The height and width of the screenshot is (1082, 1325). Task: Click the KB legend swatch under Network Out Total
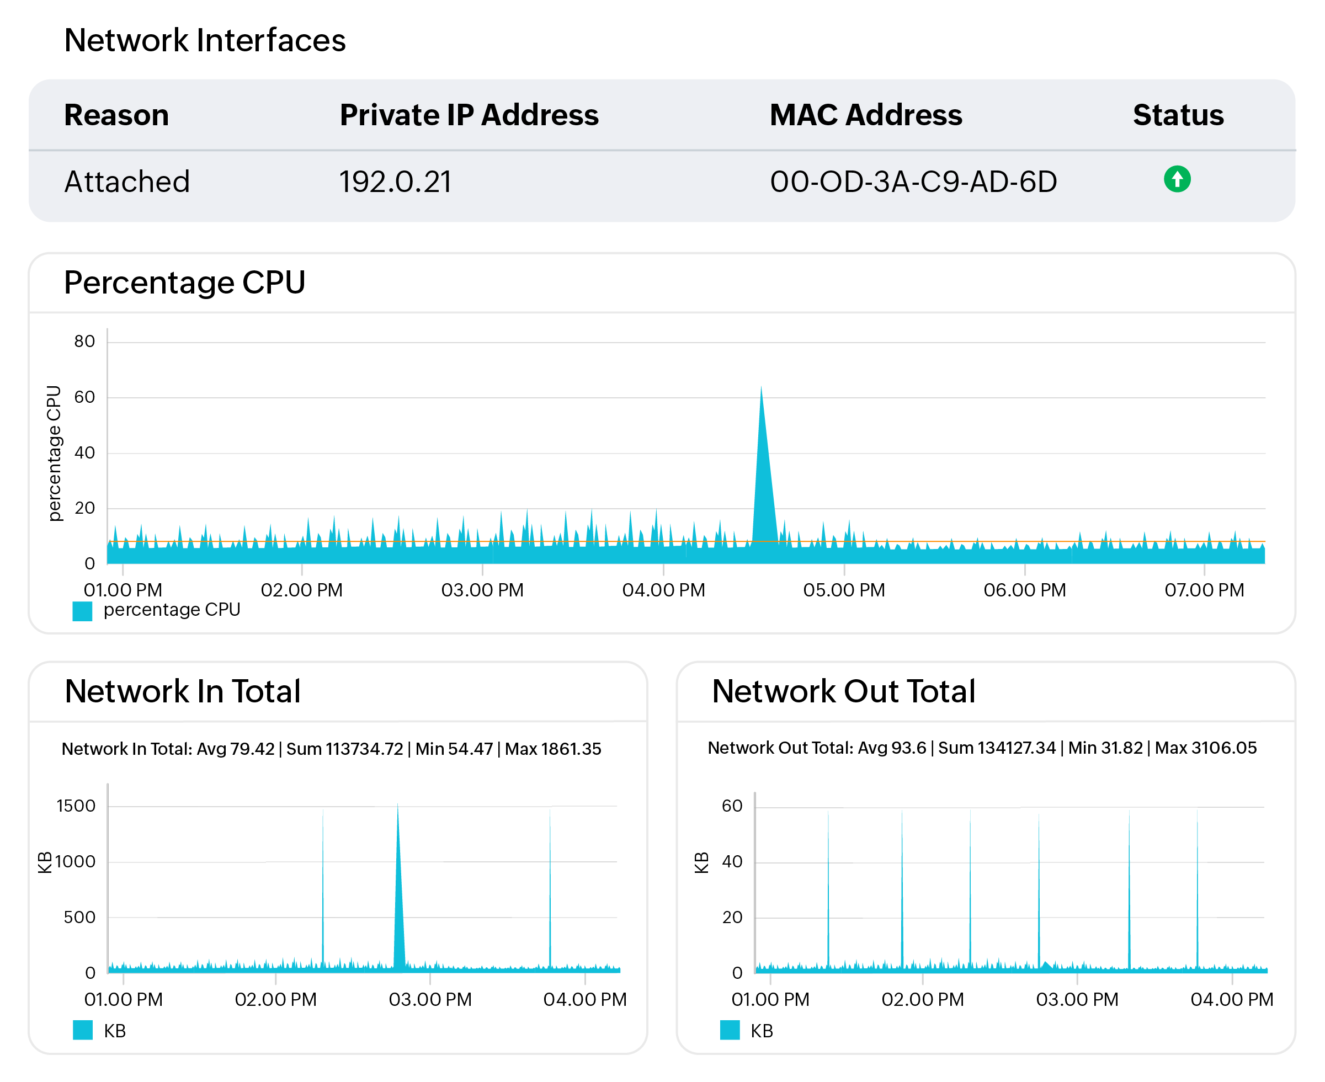pos(729,1030)
